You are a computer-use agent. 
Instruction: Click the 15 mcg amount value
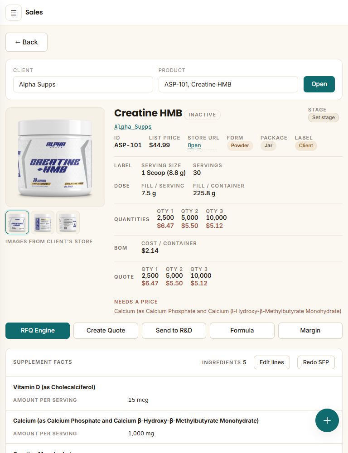[x=138, y=400]
